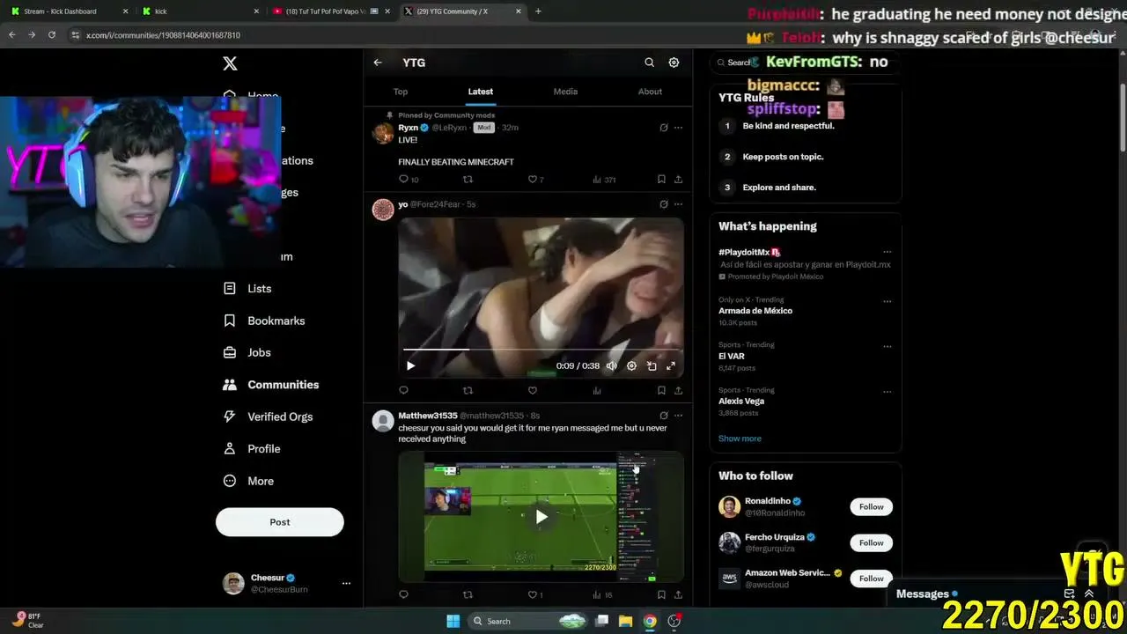Open more options on Ryxn's post

(678, 128)
